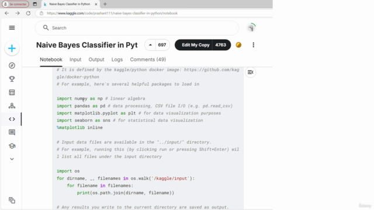Open a new browser tab with plus
Viewport: 374px width, 210px height.
point(105,4)
